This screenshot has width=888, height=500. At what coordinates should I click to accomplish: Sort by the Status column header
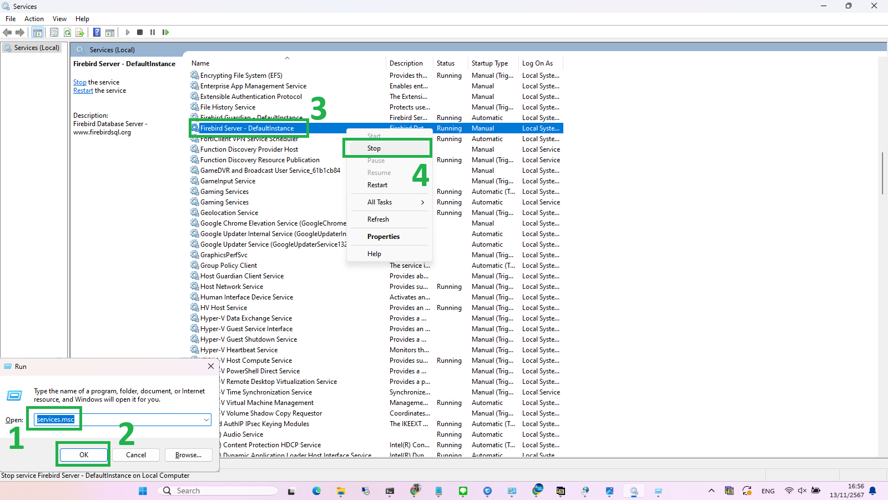pyautogui.click(x=451, y=63)
